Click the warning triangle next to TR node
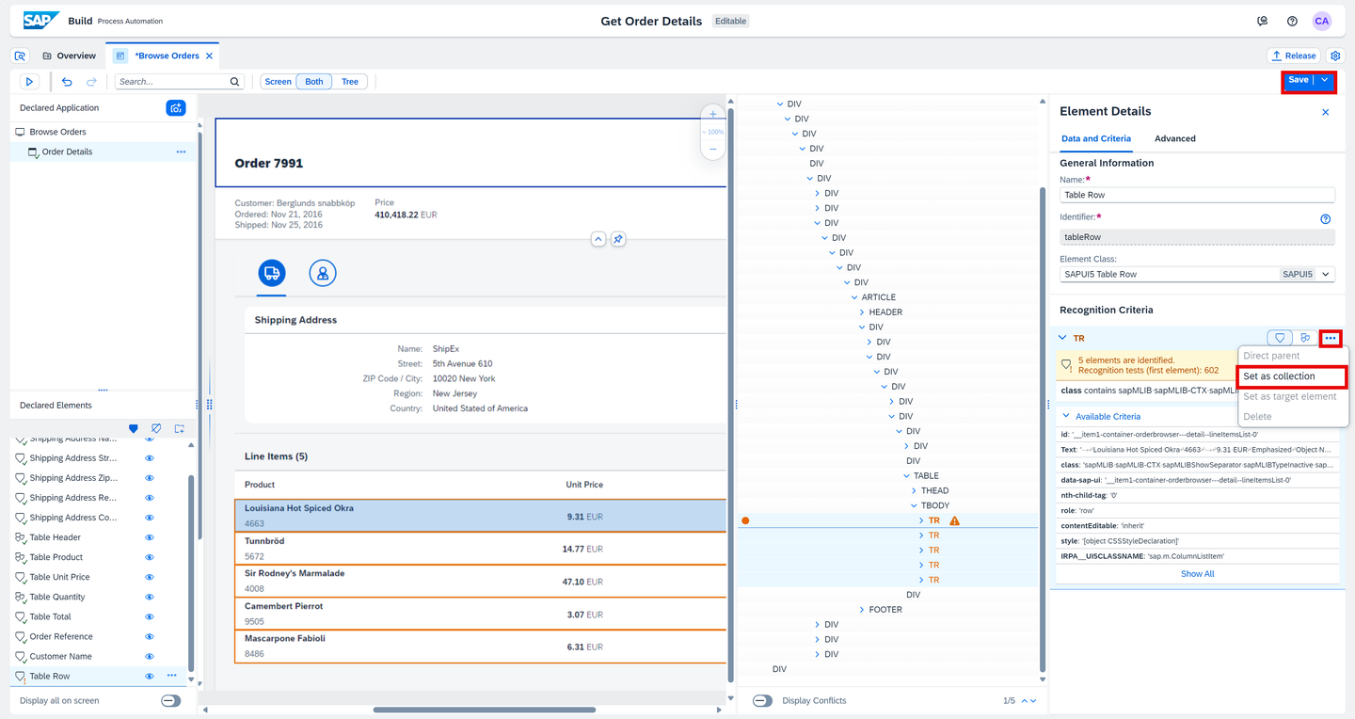 955,520
